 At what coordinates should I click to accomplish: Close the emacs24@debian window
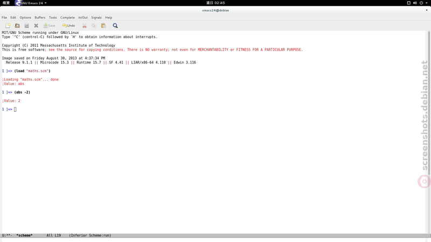tap(427, 10)
